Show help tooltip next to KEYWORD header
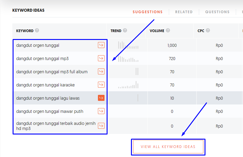The height and width of the screenshot is (157, 243). pos(37,30)
